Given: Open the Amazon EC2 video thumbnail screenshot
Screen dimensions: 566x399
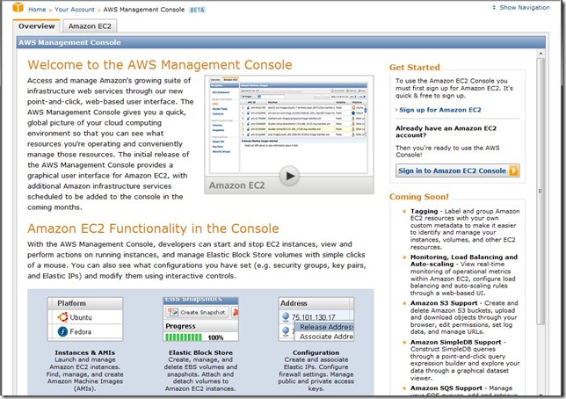Looking at the screenshot, I should (289, 125).
